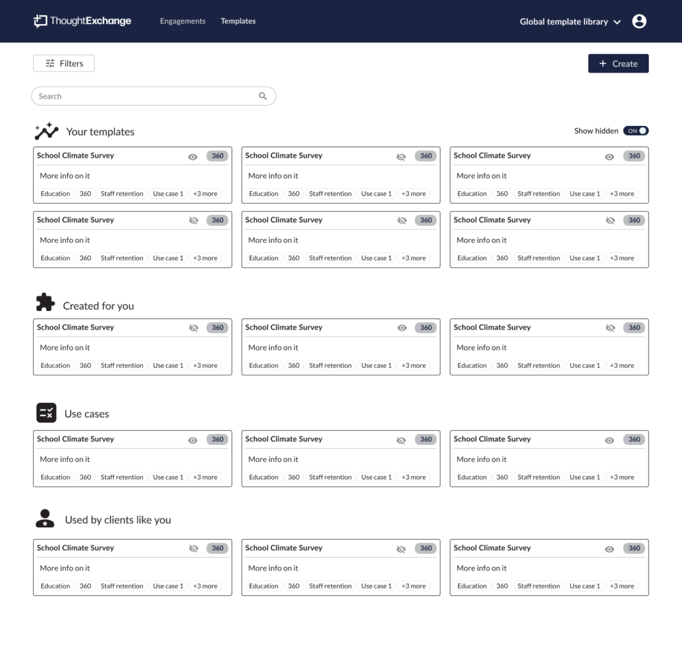Click the Used by clients person icon
Viewport: 682px width, 647px height.
[x=45, y=519]
